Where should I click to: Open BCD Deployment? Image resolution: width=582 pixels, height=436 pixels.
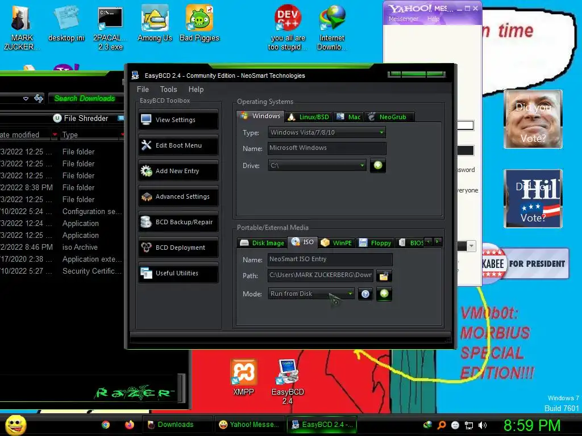coord(178,248)
